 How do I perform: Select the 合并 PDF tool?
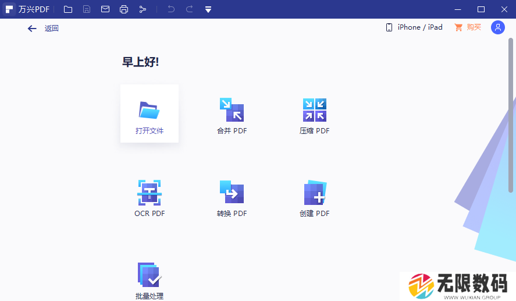coord(232,116)
